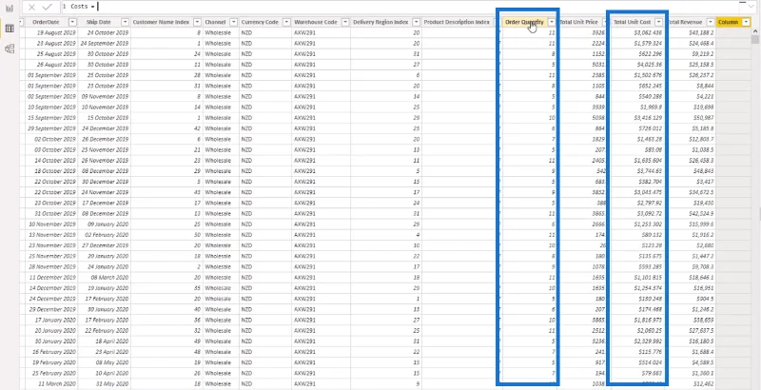This screenshot has height=390, width=761.
Task: Click the '31 May 2020' Ship Date cell
Action: [x=104, y=383]
